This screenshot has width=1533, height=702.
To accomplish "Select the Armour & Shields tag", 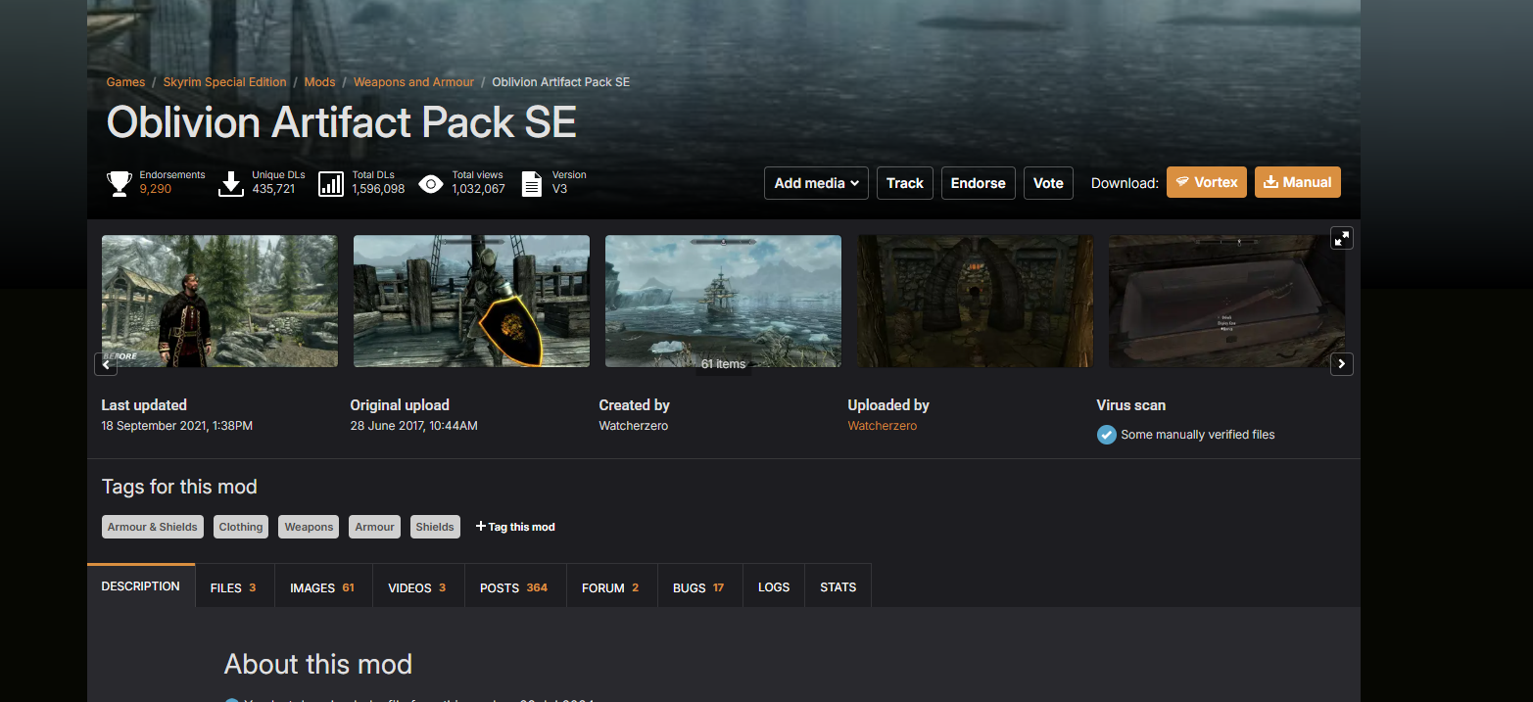I will point(153,527).
